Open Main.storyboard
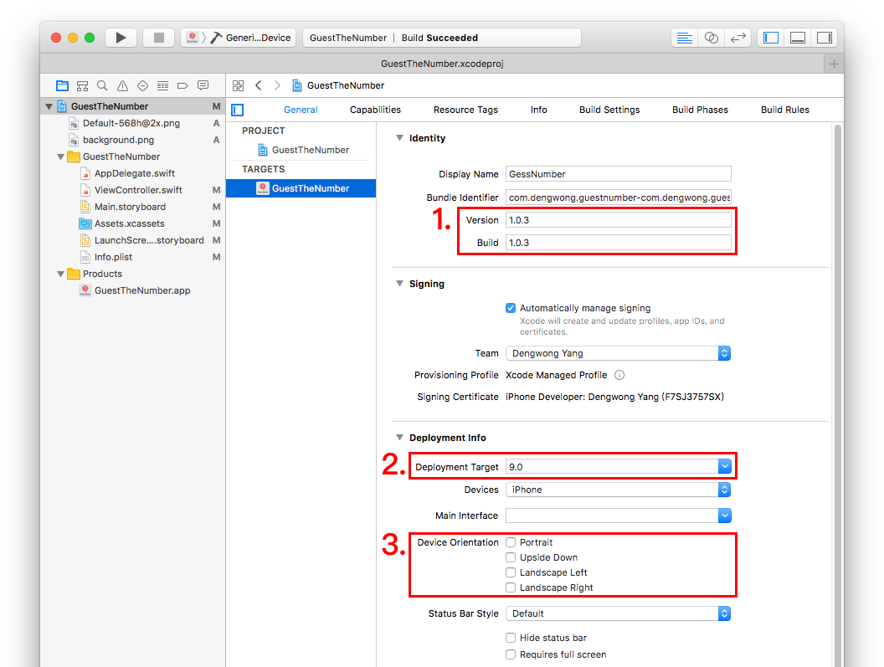Viewport: 884px width, 667px height. pos(130,207)
